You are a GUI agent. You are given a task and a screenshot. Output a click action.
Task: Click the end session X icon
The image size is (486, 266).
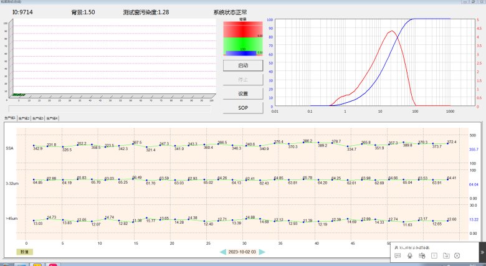[457, 255]
